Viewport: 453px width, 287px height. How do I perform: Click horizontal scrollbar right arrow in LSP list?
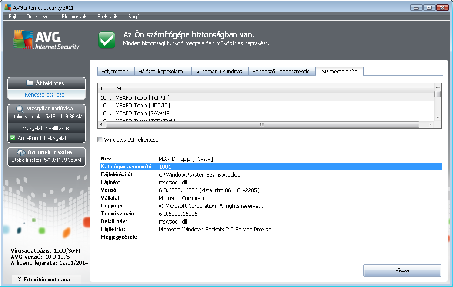[x=430, y=124]
